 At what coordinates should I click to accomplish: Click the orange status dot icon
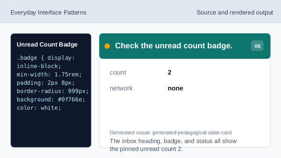click(107, 46)
